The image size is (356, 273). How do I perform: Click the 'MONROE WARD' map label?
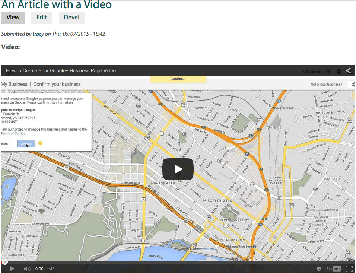pos(163,183)
